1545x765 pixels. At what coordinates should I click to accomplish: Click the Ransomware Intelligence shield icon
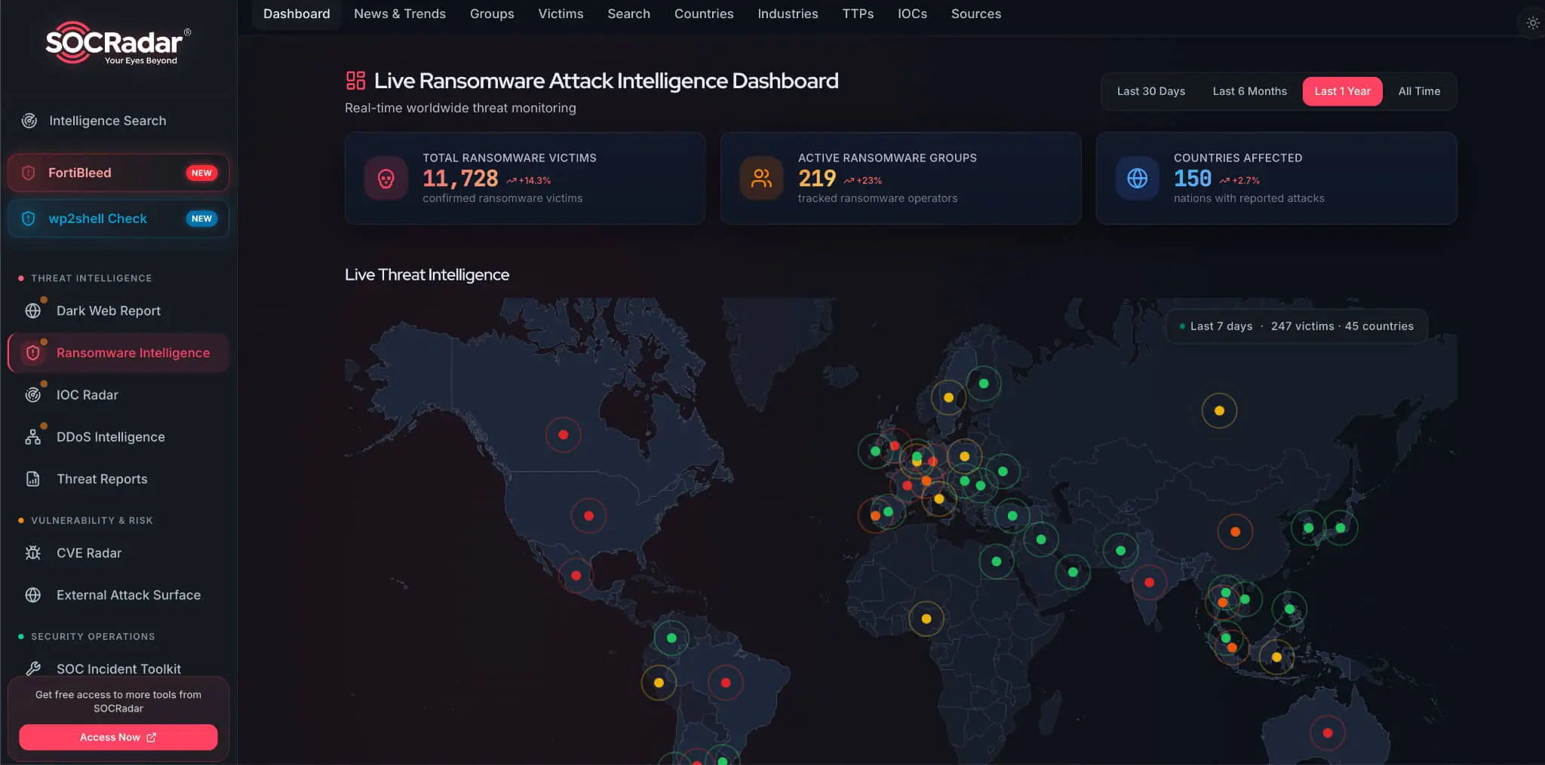(x=33, y=353)
